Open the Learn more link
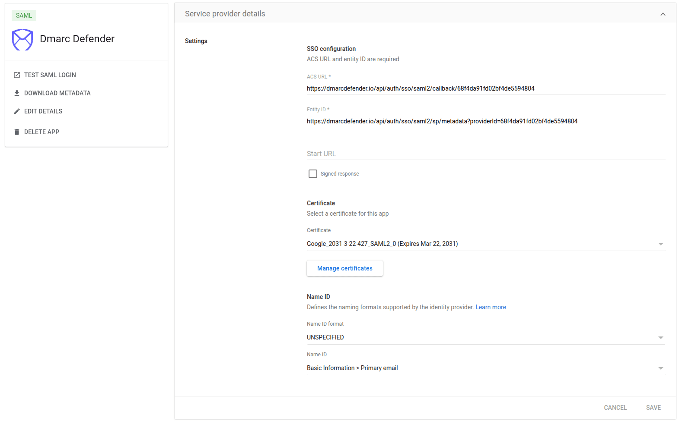 point(491,307)
